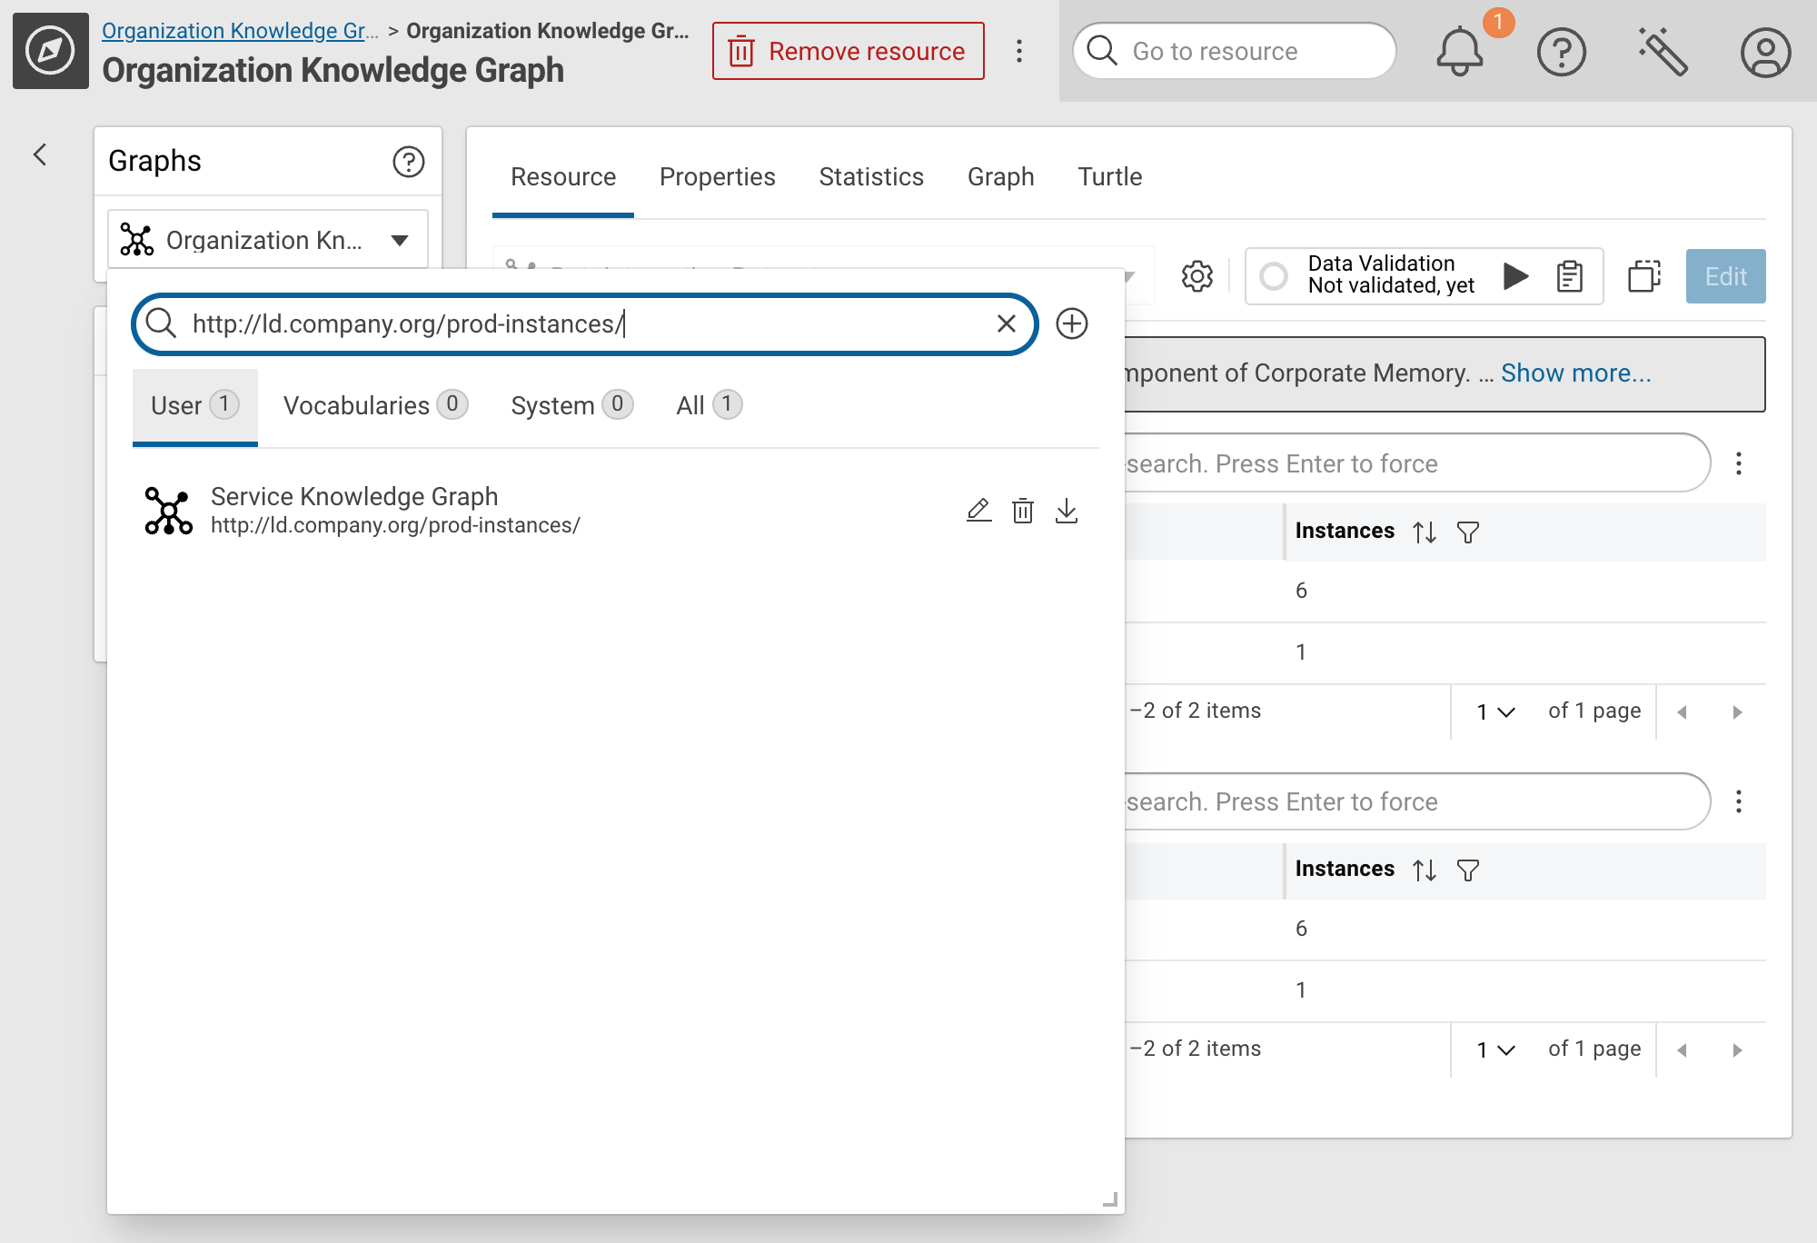The height and width of the screenshot is (1243, 1817).
Task: Open the notifications bell
Action: tap(1459, 52)
